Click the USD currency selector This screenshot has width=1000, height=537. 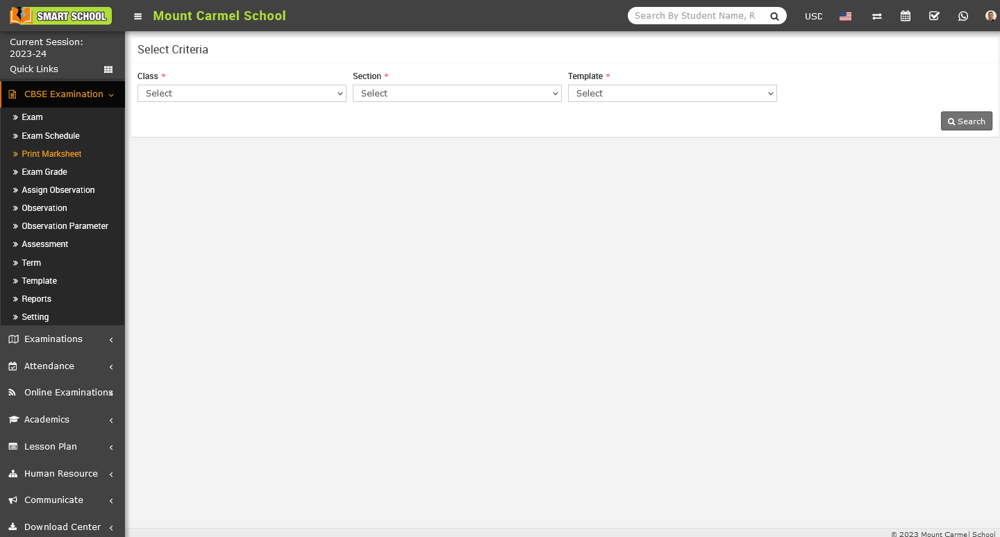point(813,16)
